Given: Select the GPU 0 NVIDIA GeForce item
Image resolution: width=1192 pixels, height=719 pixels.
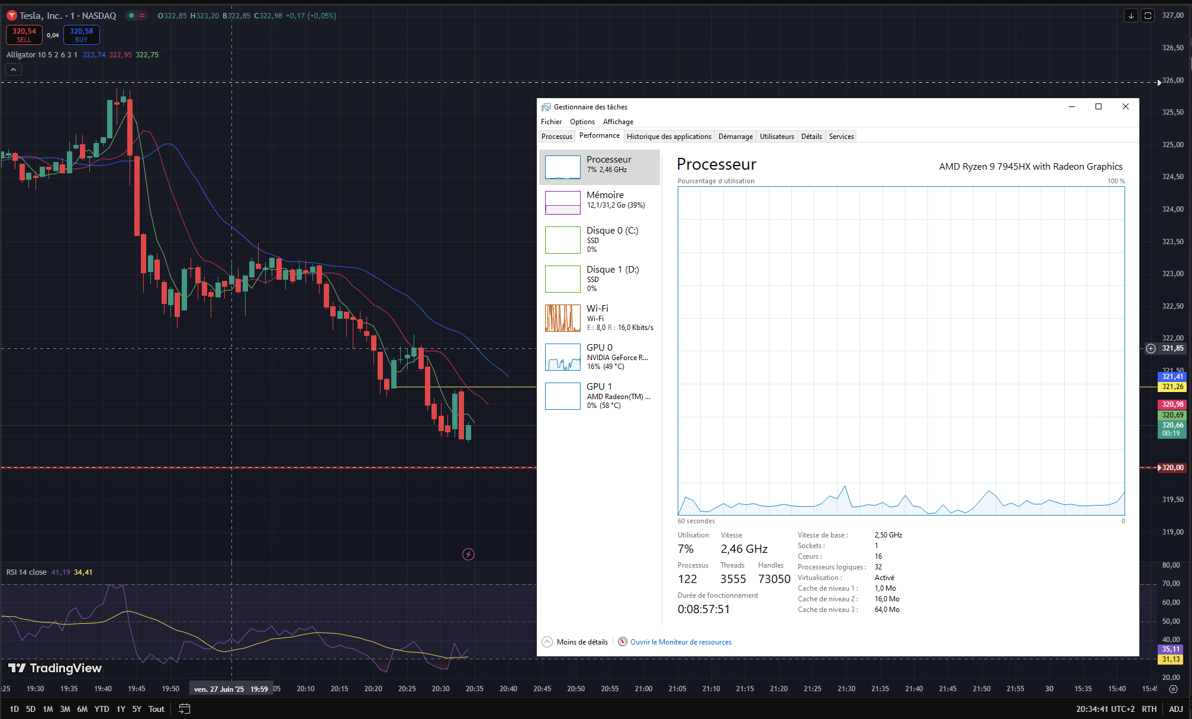Looking at the screenshot, I should 600,357.
